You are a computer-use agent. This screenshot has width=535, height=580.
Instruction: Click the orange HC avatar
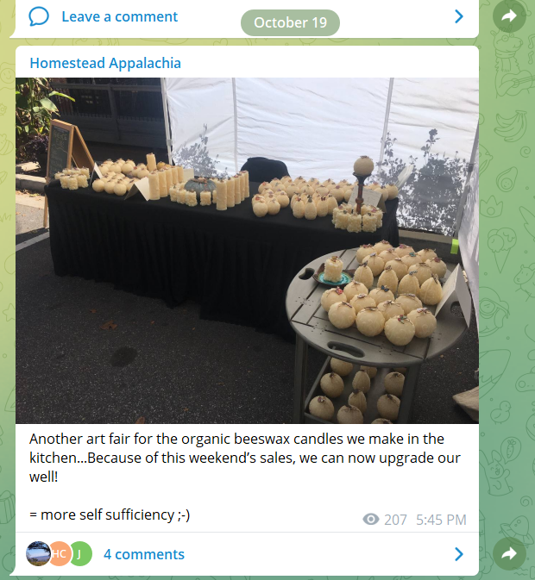60,554
